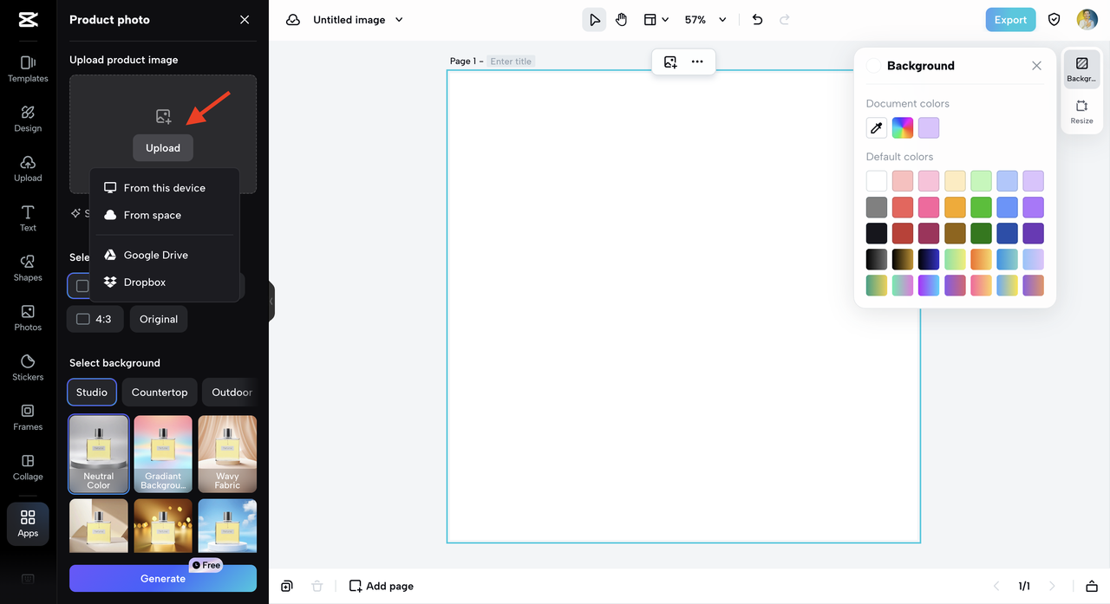Open the Background tool in right rail
1110x604 pixels.
point(1081,69)
